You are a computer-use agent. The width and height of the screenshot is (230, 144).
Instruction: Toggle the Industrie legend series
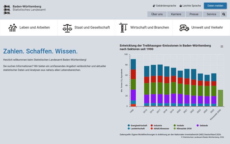pos(156,125)
